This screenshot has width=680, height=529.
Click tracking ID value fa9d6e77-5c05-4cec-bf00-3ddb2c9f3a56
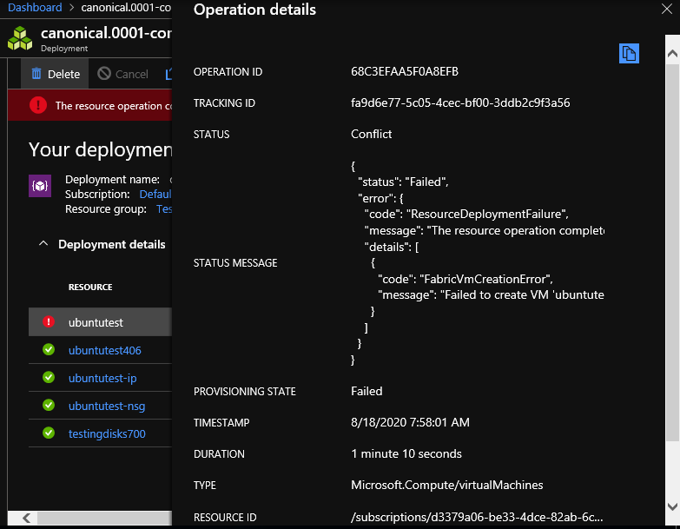(460, 102)
